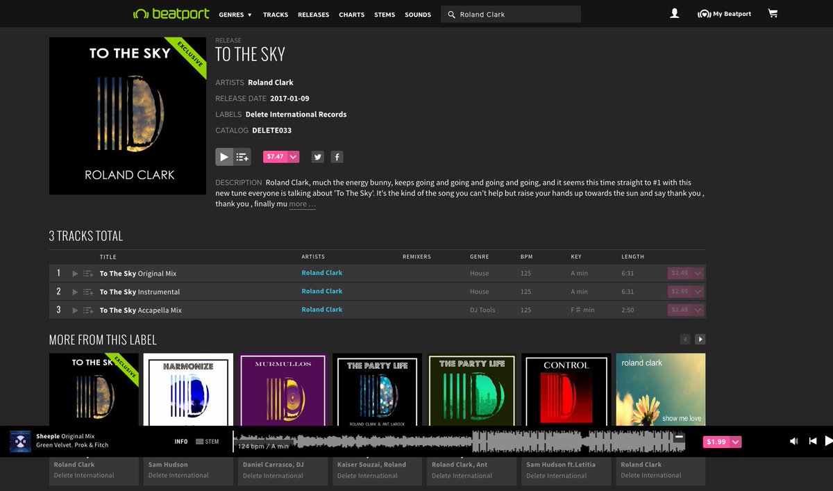Open To The Sky Accapella Mix title
Screen dimensions: 833x491
pos(141,310)
